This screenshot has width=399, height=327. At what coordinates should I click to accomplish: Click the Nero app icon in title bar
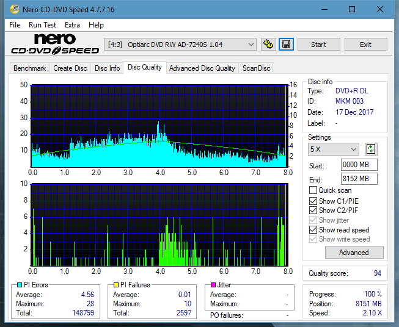pos(15,9)
